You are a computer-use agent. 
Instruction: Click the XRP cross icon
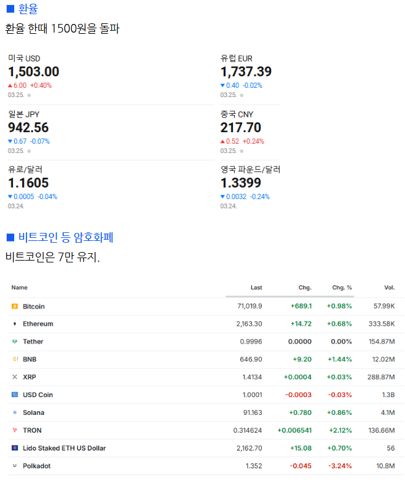point(15,377)
